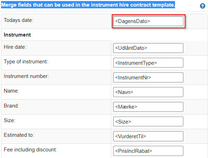Select the DagensDato merge field box
This screenshot has width=208, height=158.
pos(148,21)
